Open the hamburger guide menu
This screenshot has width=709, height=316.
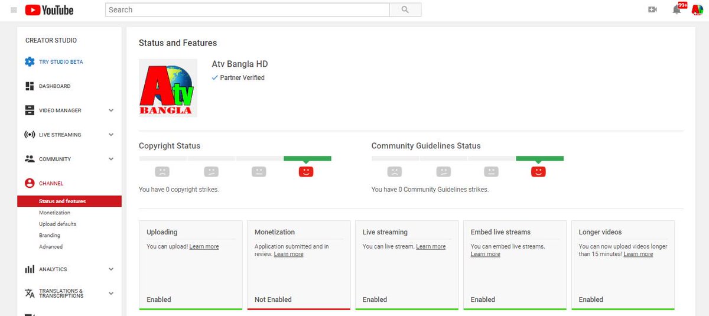(x=14, y=10)
